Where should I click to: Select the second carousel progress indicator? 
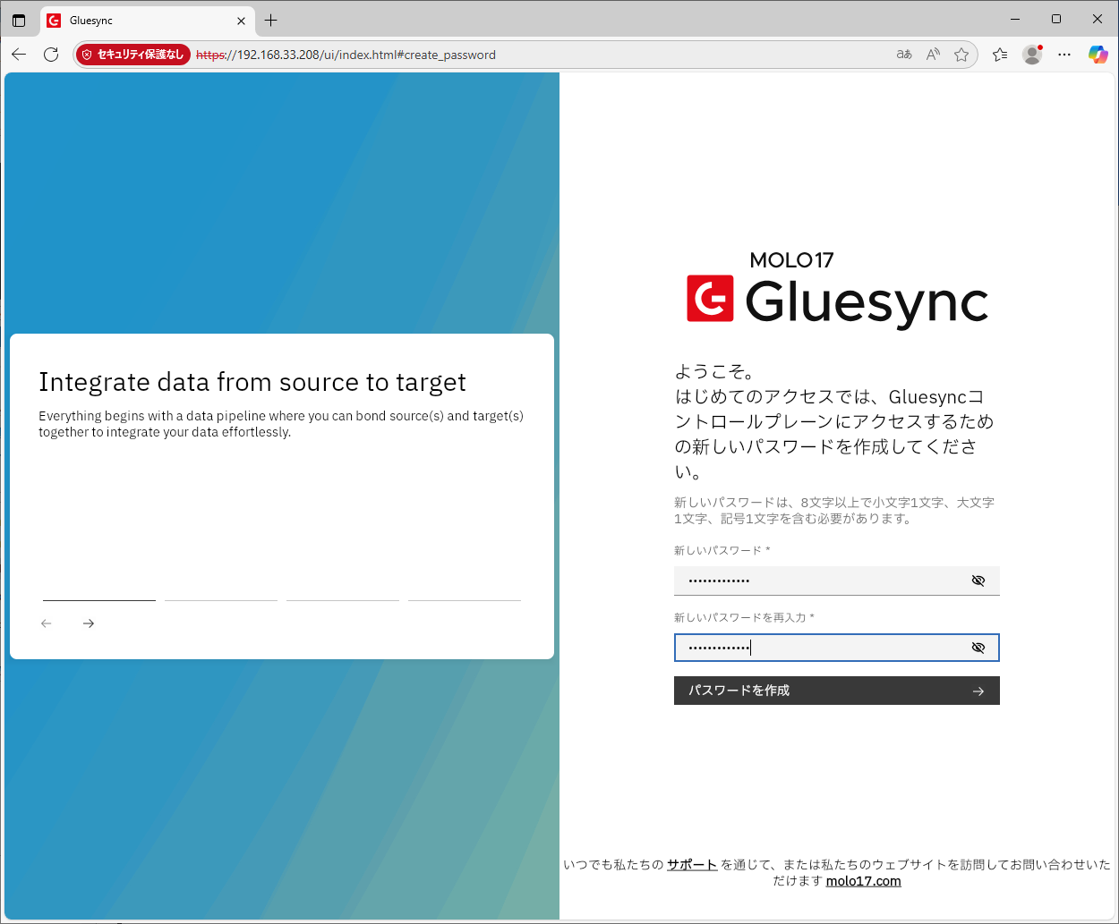(221, 600)
